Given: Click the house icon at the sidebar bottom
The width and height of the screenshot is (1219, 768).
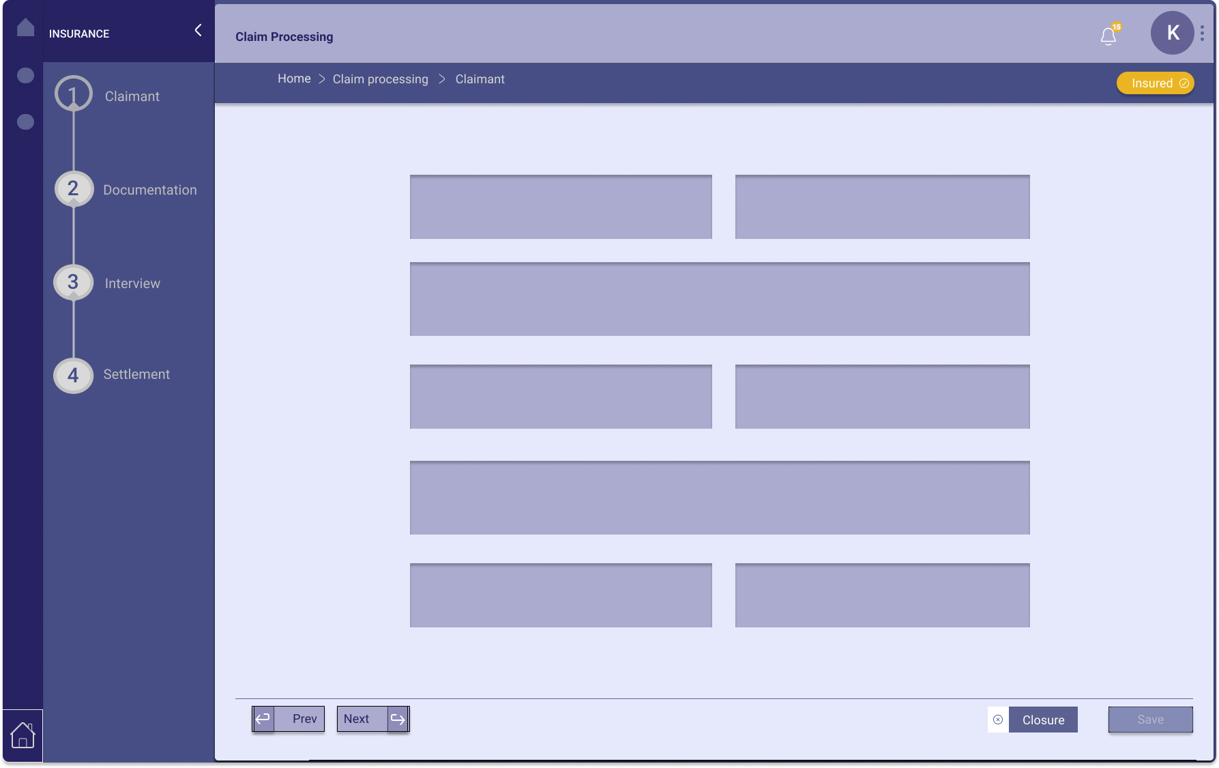Looking at the screenshot, I should [23, 736].
